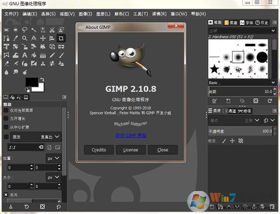Open the 滤镜(R) menu

tap(159, 14)
